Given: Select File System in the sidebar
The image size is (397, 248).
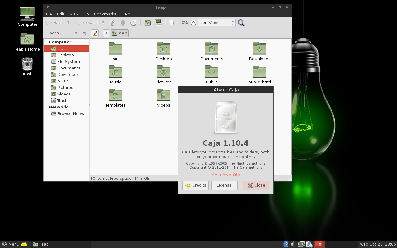Looking at the screenshot, I should coord(69,61).
